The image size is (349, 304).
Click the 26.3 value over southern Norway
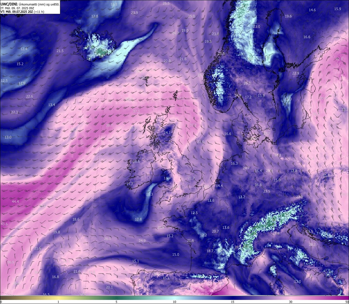coord(247,83)
